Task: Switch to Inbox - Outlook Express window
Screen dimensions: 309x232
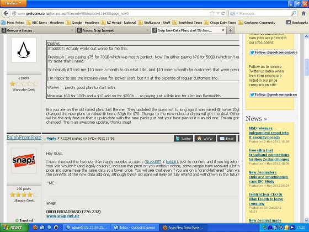Action: pyautogui.click(x=135, y=228)
